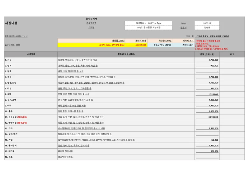Click the date field 26.05.15
This screenshot has width=249, height=175.
tap(207, 23)
